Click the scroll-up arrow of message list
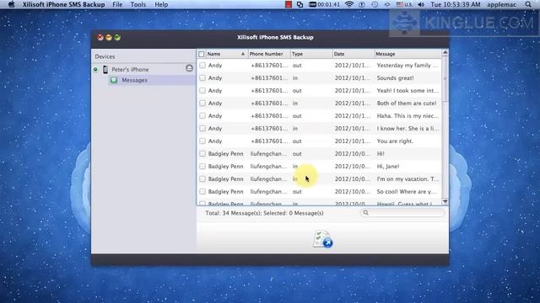This screenshot has height=303, width=540. (x=445, y=52)
